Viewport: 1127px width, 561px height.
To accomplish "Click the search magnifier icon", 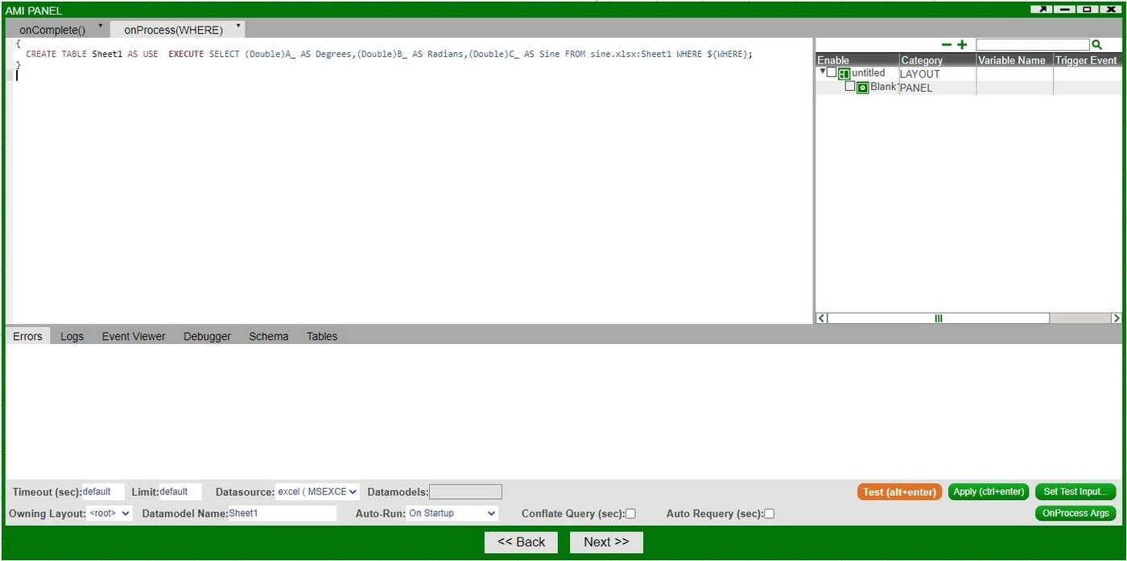I will pos(1096,44).
